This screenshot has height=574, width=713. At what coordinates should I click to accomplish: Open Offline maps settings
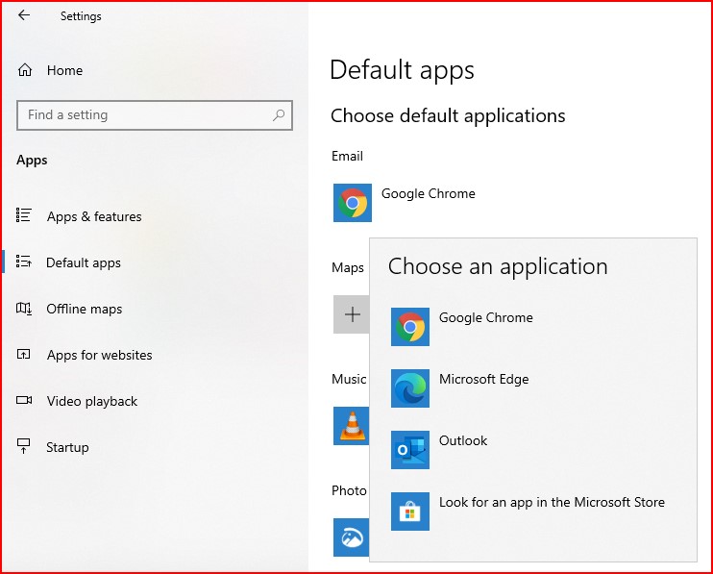[x=85, y=309]
